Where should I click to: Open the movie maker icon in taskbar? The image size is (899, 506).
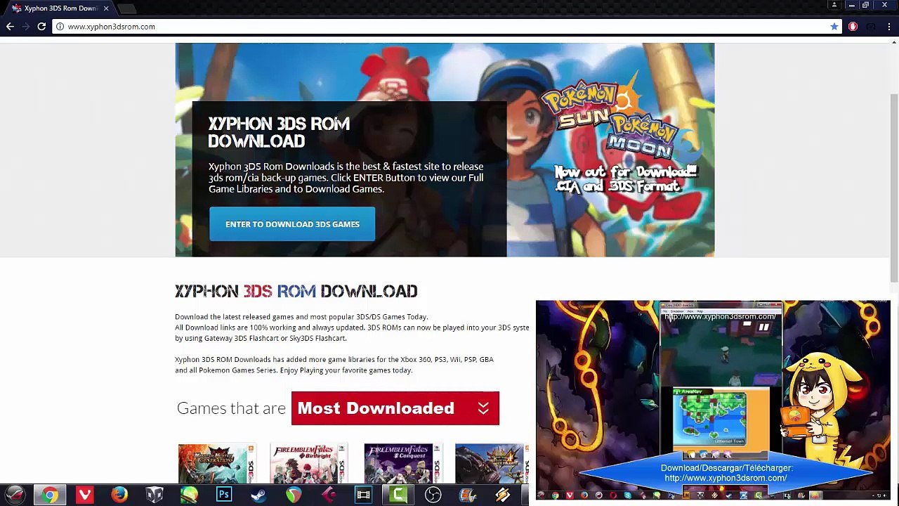[468, 495]
